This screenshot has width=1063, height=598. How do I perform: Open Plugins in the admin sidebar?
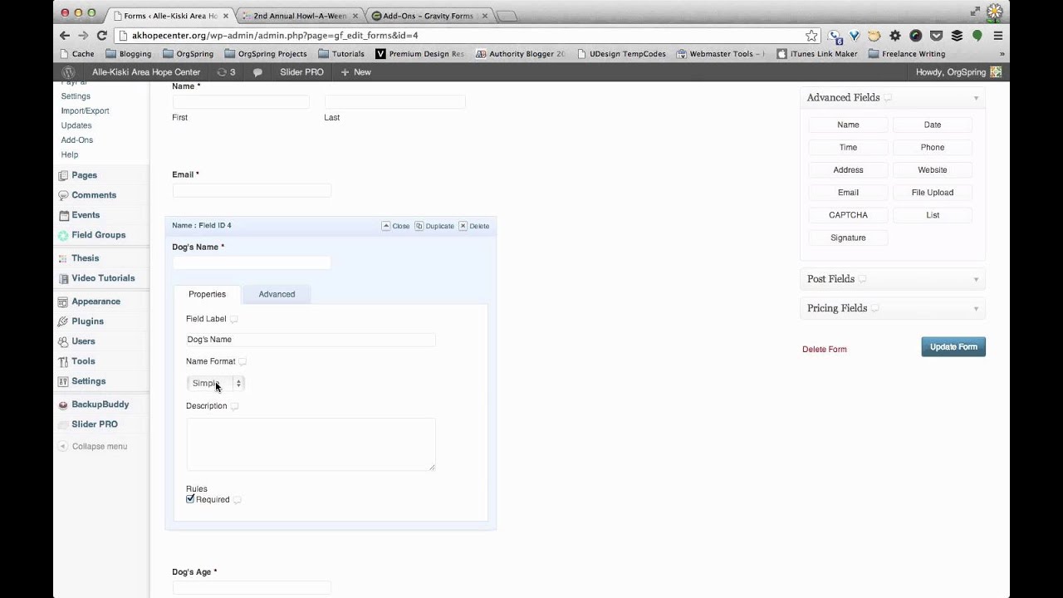[x=87, y=321]
